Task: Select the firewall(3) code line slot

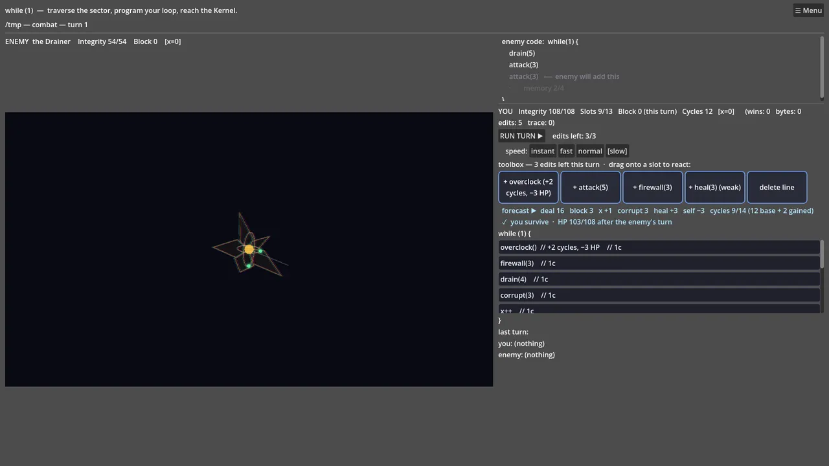Action: click(659, 263)
